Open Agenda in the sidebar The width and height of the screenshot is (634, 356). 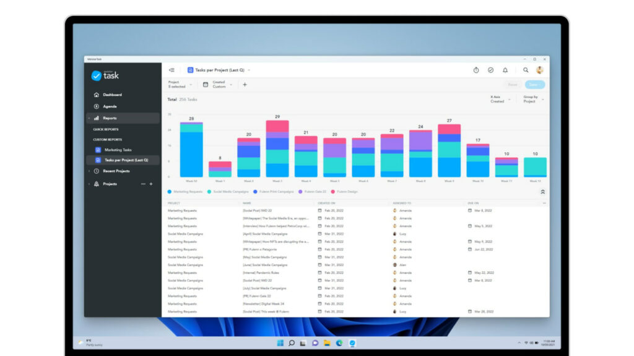[x=110, y=106]
